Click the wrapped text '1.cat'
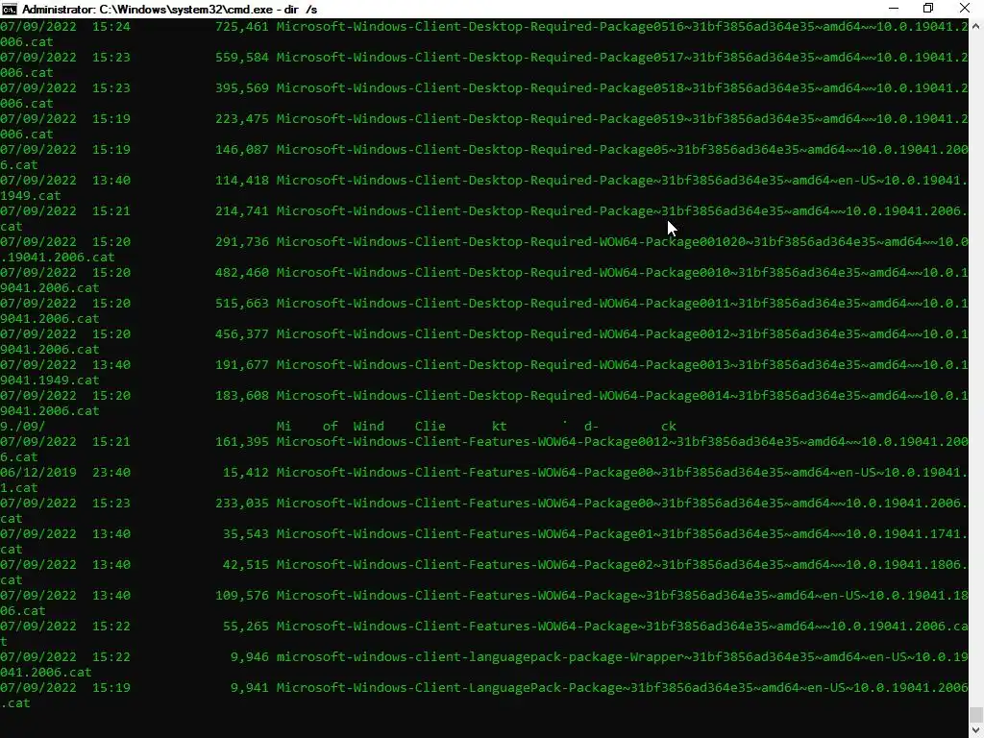Image resolution: width=984 pixels, height=738 pixels. pos(19,488)
